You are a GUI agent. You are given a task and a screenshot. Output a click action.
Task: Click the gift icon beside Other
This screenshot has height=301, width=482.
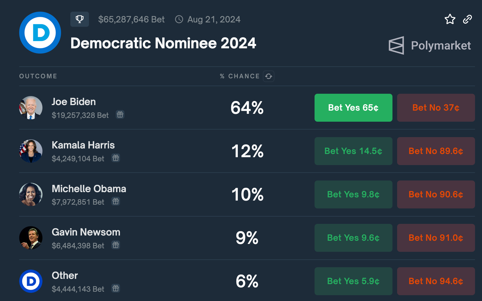coord(116,288)
